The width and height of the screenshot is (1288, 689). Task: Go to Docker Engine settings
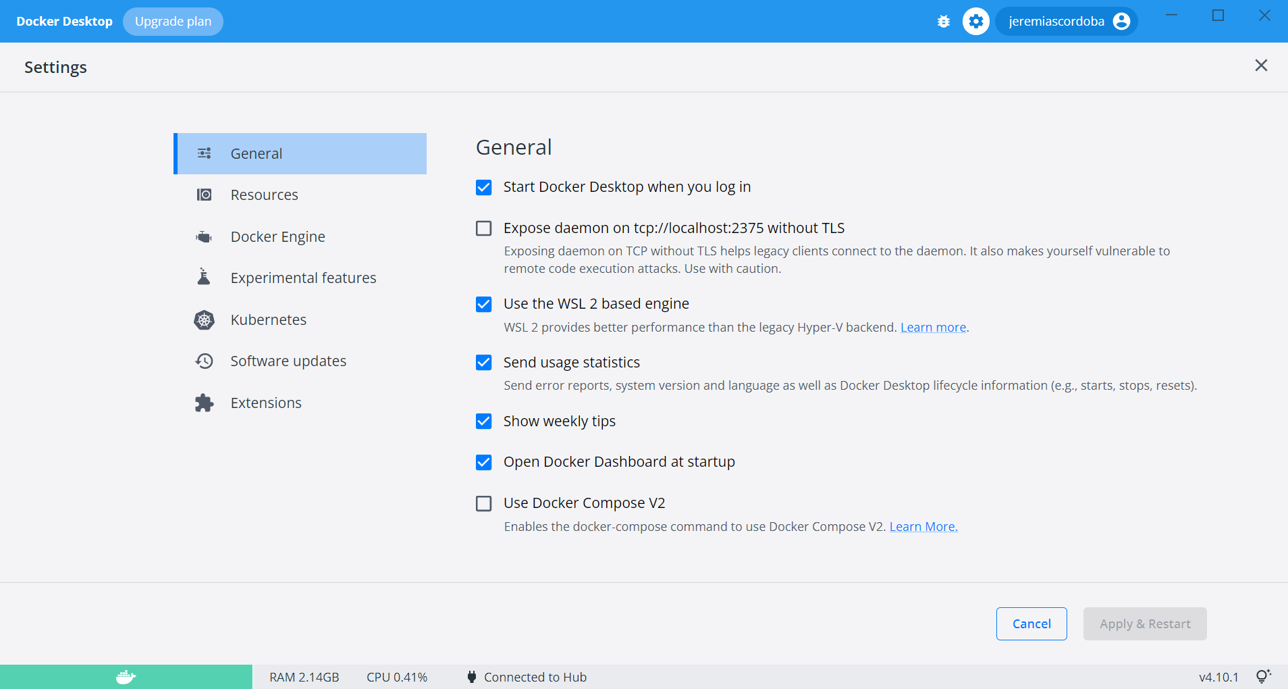pos(300,236)
